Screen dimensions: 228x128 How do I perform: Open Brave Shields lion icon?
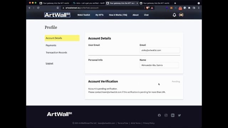click(x=147, y=8)
